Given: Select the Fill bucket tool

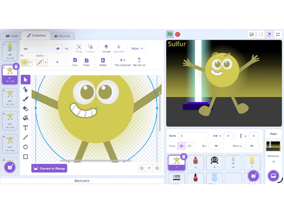Looking at the screenshot, I should tap(25, 118).
